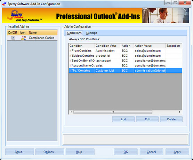Click the Exception column header
193x160 pixels.
174,46
